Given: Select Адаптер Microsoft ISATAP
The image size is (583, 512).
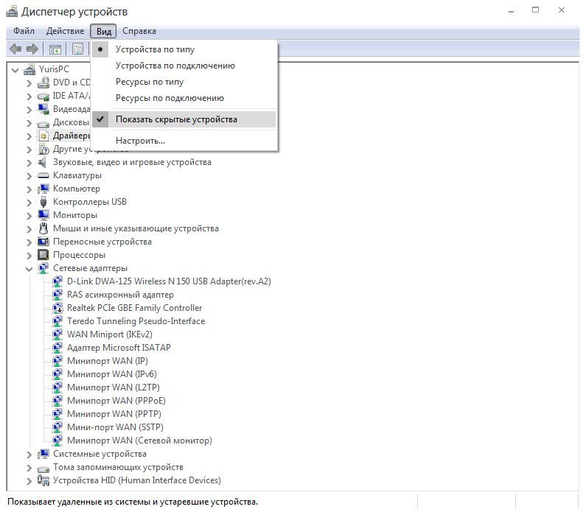Looking at the screenshot, I should tap(119, 348).
